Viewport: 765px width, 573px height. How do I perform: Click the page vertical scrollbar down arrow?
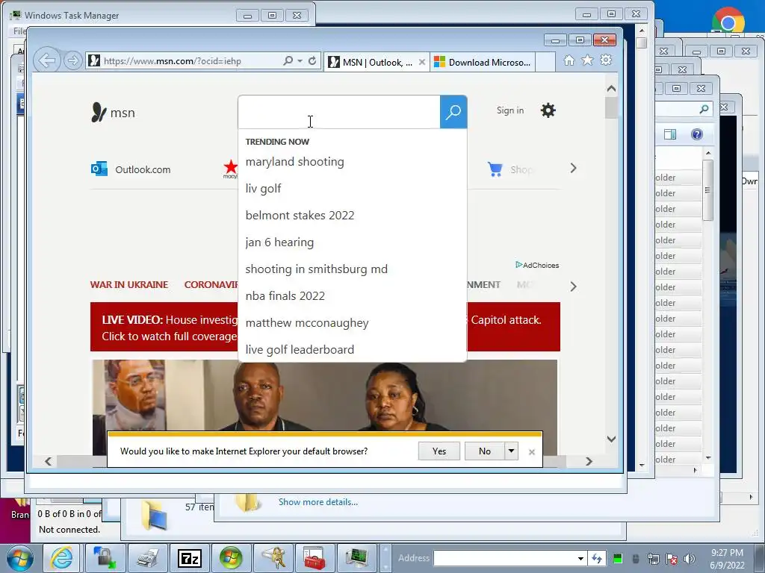click(611, 439)
